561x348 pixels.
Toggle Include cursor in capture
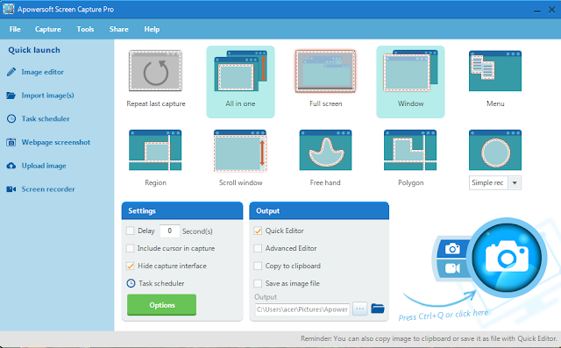pos(131,248)
